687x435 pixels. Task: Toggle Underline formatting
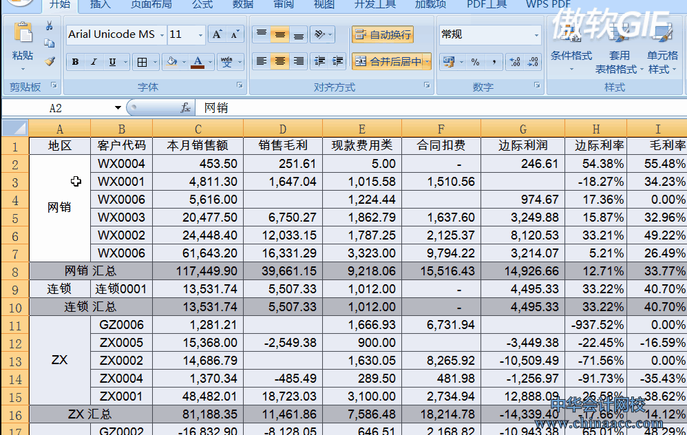[x=112, y=62]
